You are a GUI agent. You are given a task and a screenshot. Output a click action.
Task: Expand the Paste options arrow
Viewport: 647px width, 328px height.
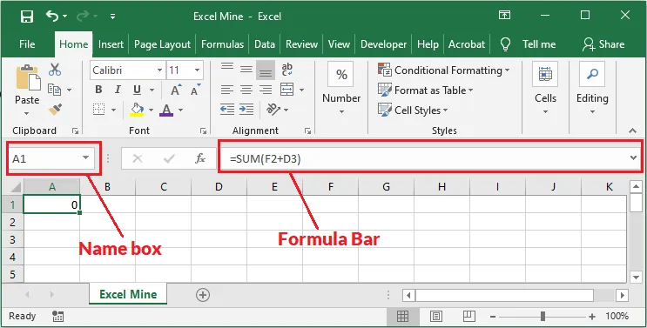click(x=27, y=113)
